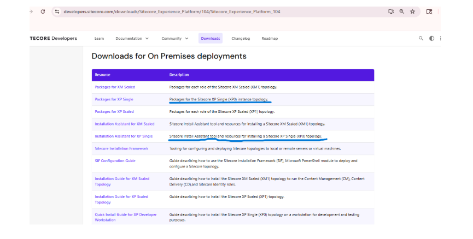Image resolution: width=473 pixels, height=239 pixels.
Task: Open Sitecore Installation Framework link
Action: point(121,149)
